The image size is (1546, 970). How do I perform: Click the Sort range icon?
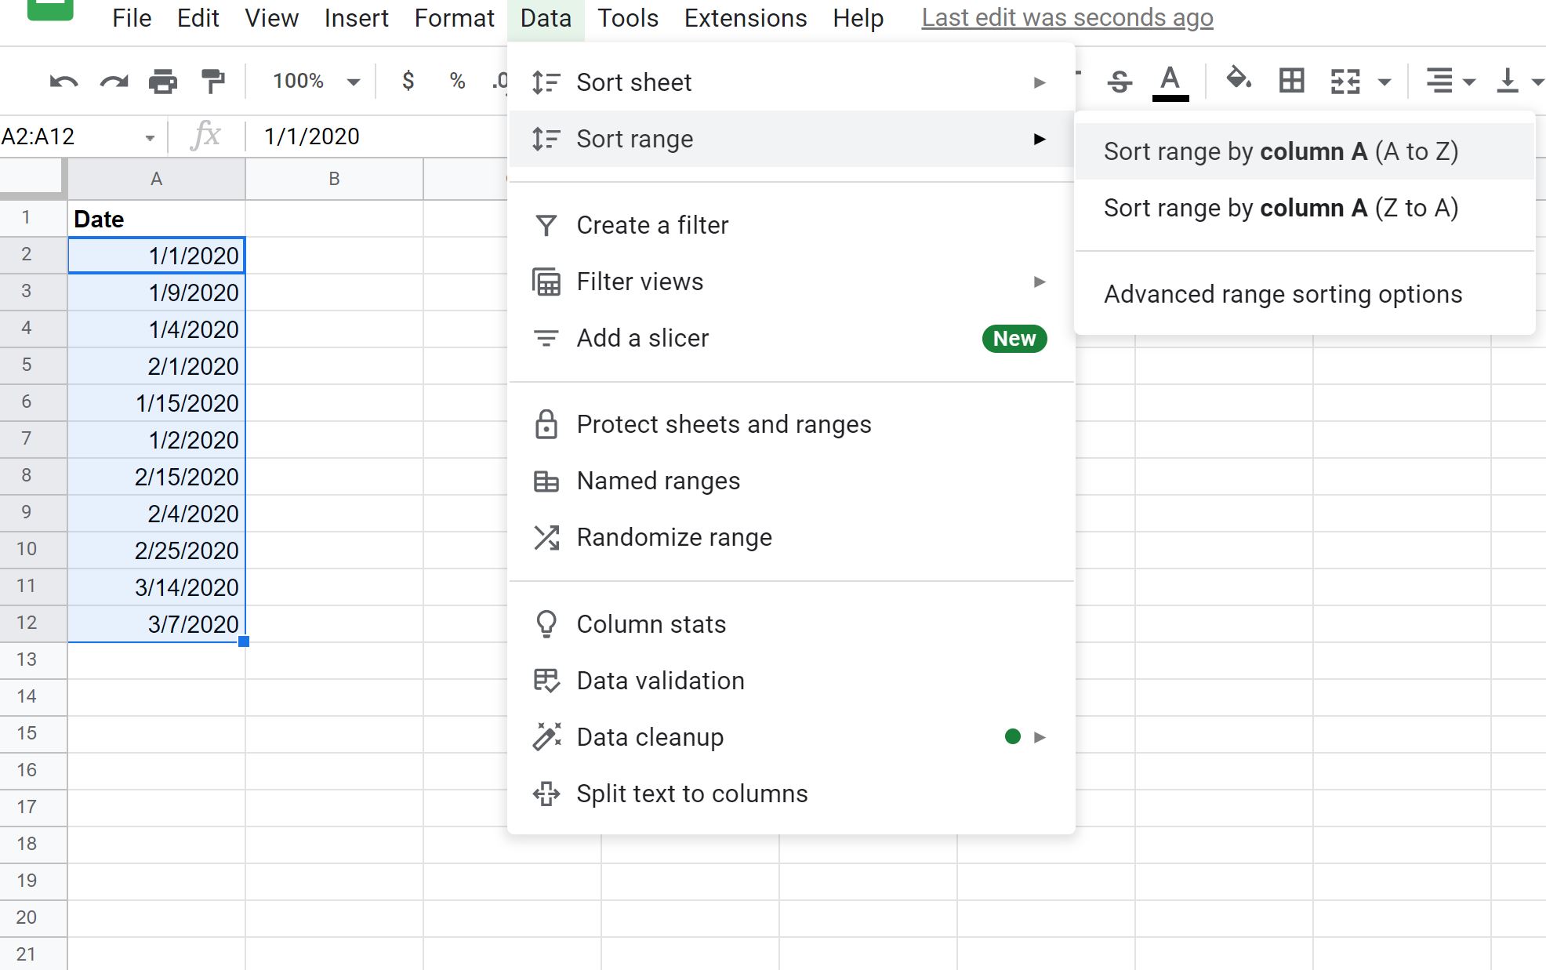click(546, 137)
